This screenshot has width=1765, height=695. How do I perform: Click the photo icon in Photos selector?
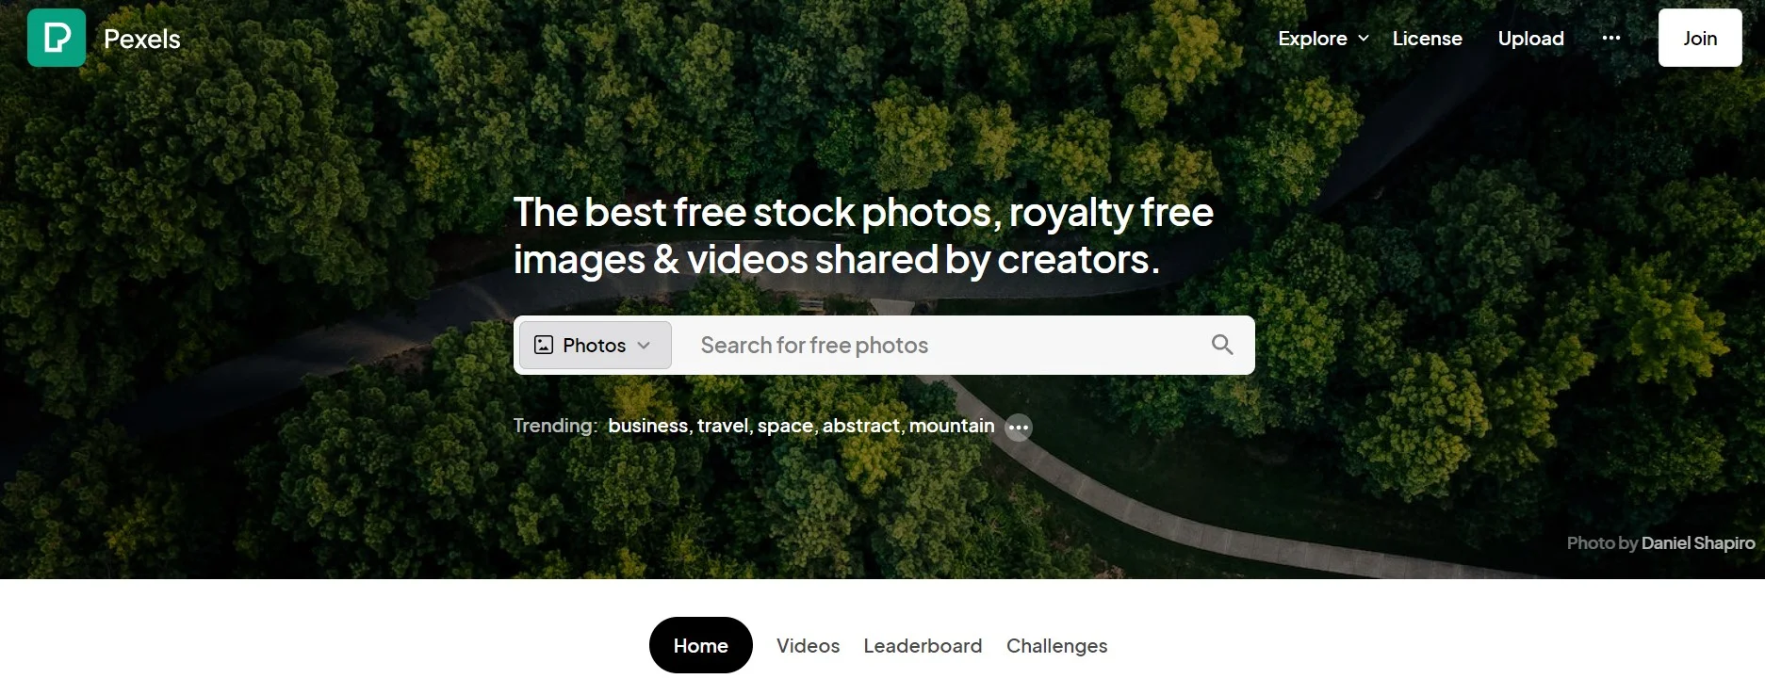tap(544, 345)
